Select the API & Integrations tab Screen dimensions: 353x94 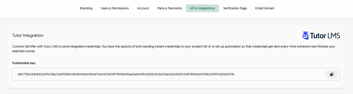click(x=202, y=8)
